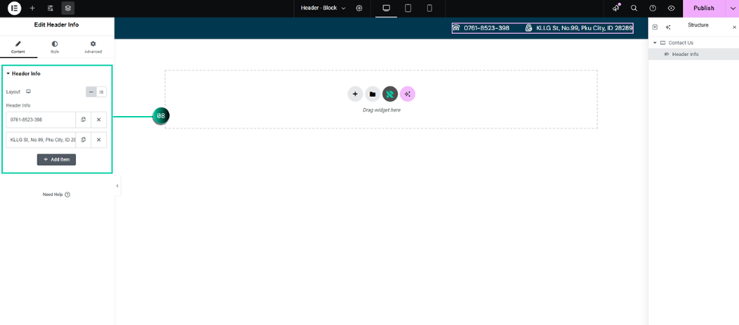
Task: Click the location icon in header preview
Action: click(x=529, y=28)
